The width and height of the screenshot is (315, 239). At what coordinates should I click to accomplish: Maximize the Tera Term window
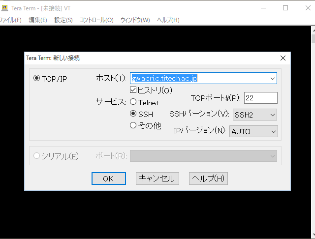pos(285,8)
